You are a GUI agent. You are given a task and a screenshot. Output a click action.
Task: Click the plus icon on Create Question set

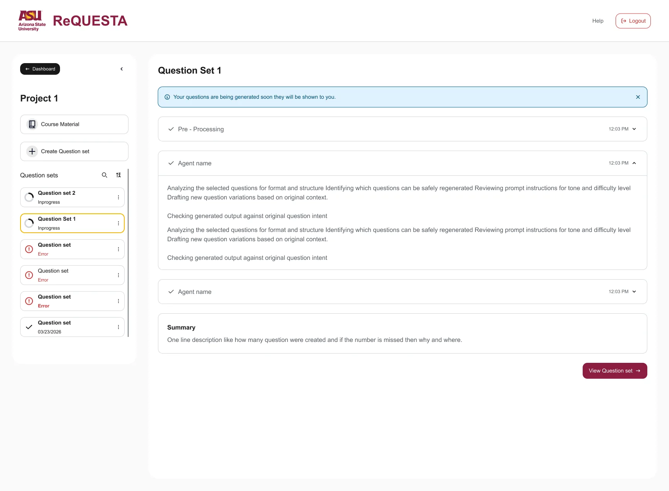[32, 151]
